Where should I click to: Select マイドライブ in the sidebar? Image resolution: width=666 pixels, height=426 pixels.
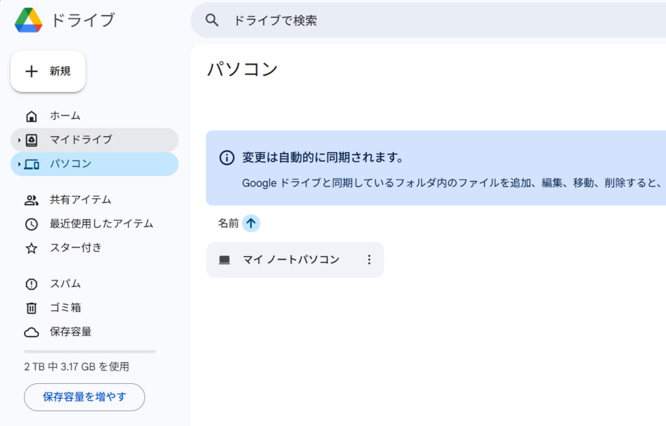(81, 140)
